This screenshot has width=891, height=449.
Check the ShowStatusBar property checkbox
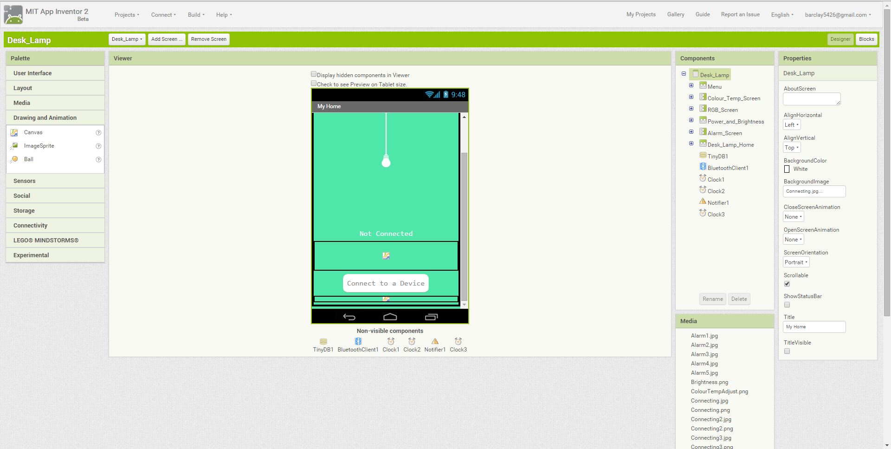[x=787, y=305]
